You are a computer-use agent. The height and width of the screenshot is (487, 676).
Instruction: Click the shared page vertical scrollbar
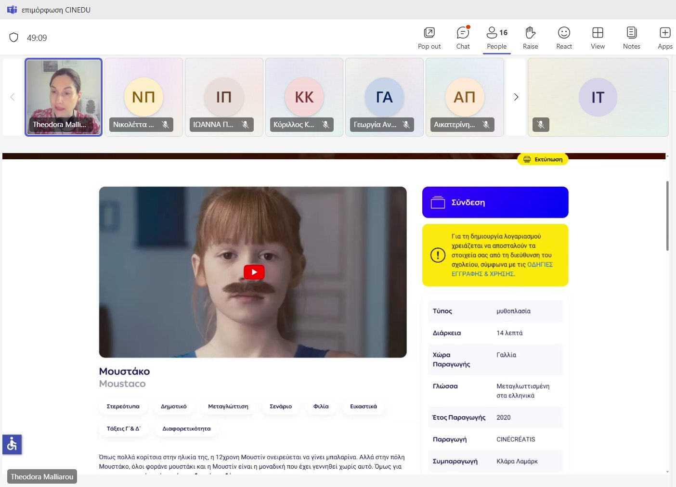click(667, 217)
